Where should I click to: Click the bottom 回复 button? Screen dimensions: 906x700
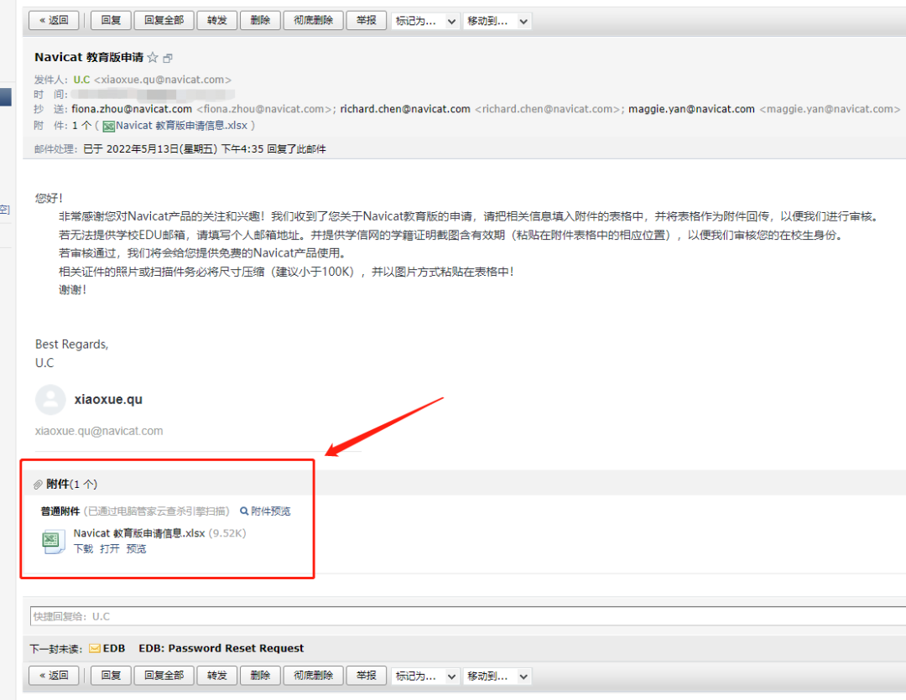111,675
